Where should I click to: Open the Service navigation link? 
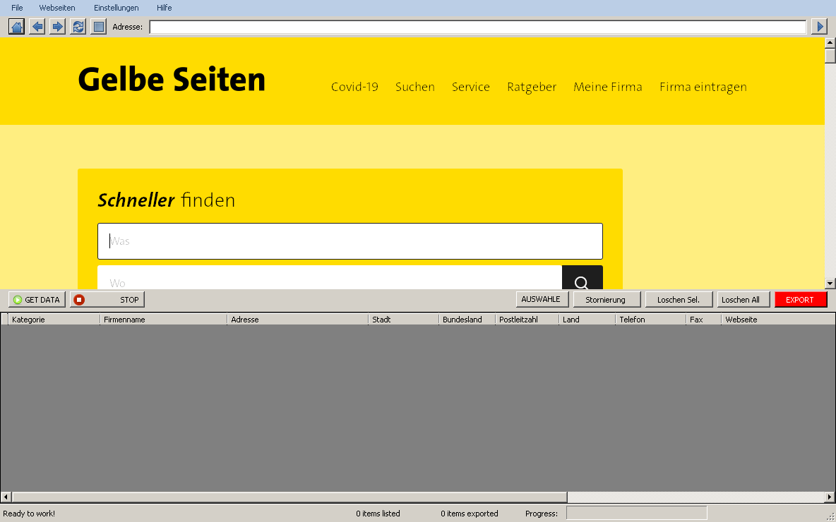pyautogui.click(x=471, y=87)
